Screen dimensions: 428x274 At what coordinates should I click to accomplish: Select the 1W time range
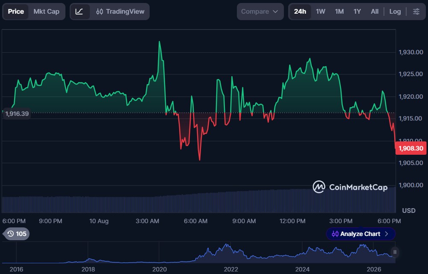(320, 12)
